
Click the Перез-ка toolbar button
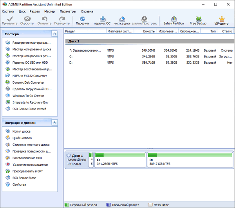pos(82,19)
